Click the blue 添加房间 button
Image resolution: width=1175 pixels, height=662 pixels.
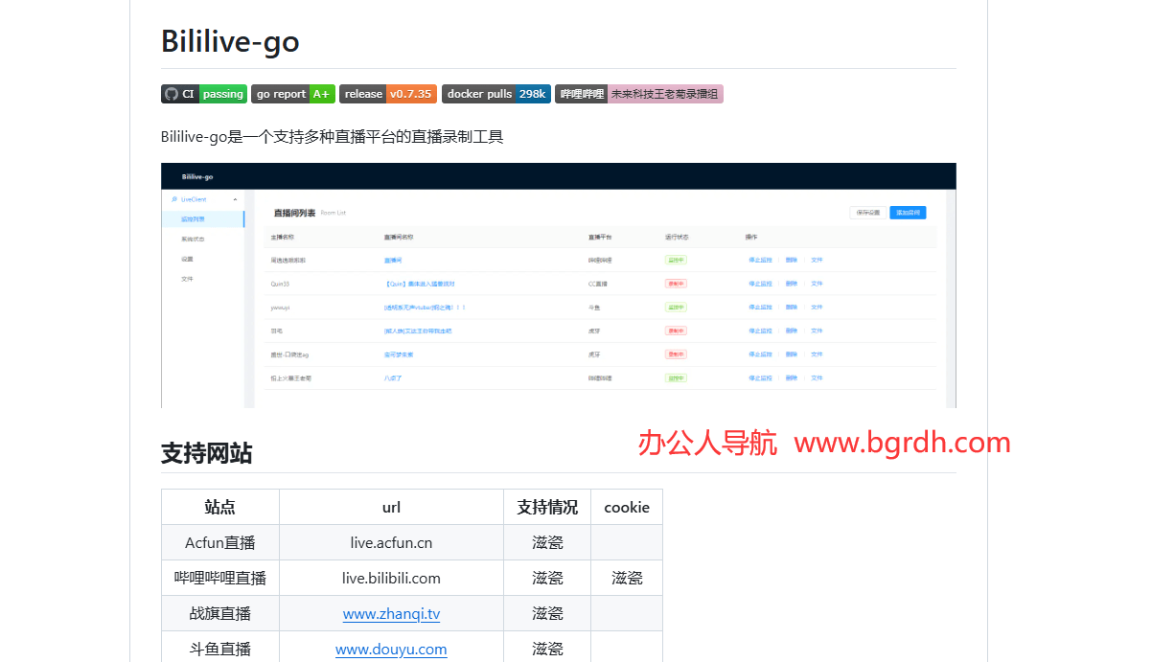(908, 212)
